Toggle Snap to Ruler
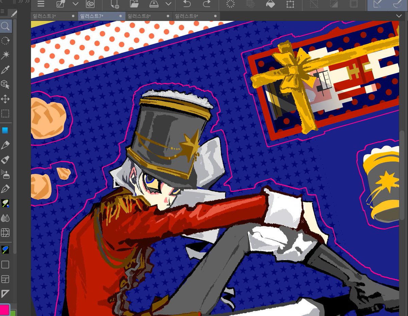 tap(377, 4)
